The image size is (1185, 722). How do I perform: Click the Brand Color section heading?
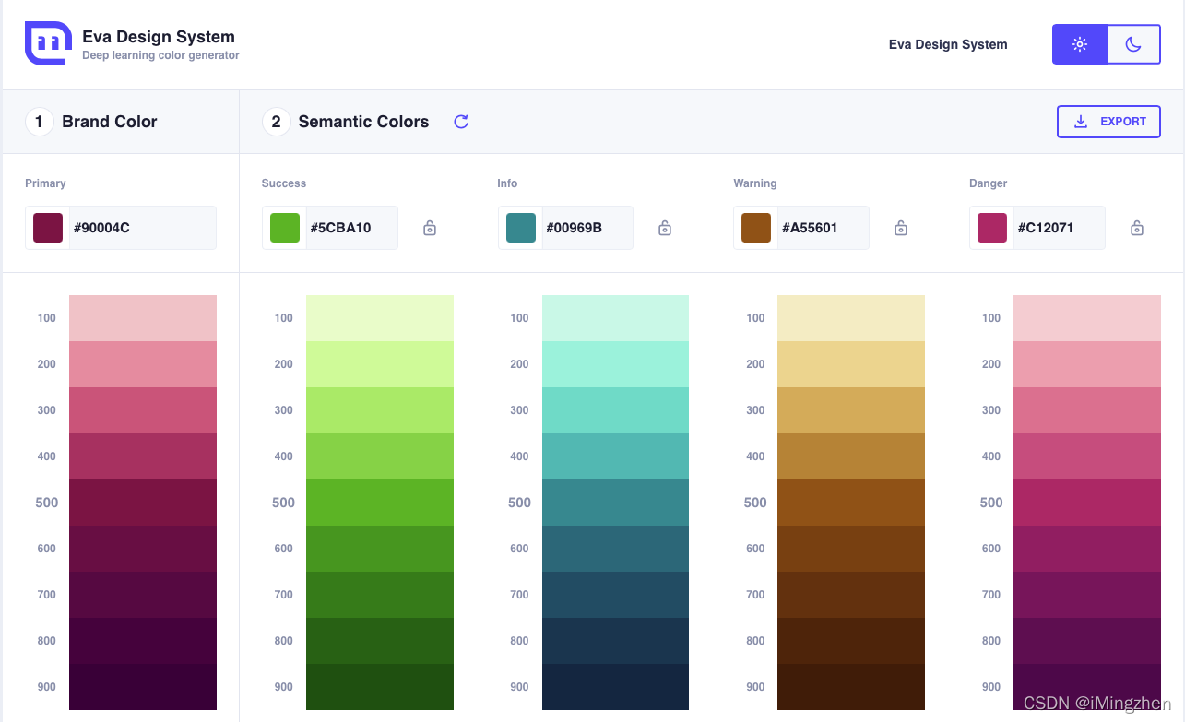coord(110,122)
